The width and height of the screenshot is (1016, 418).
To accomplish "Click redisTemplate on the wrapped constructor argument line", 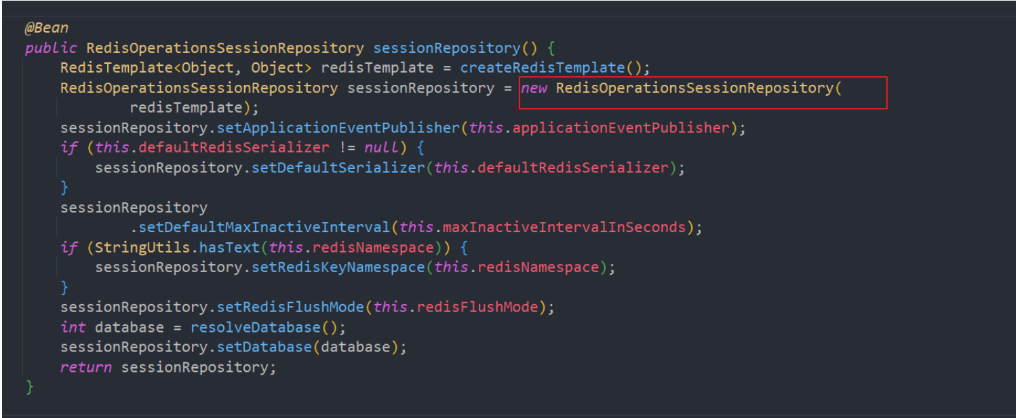I will click(186, 108).
